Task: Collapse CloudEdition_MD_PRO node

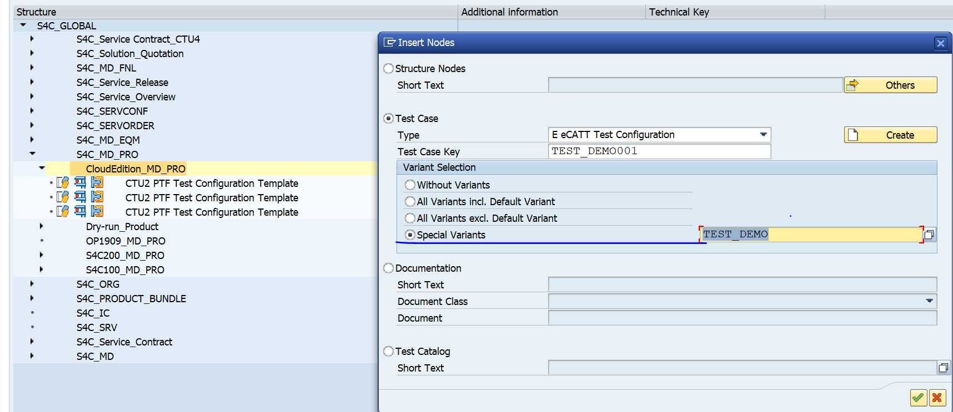Action: coord(42,168)
